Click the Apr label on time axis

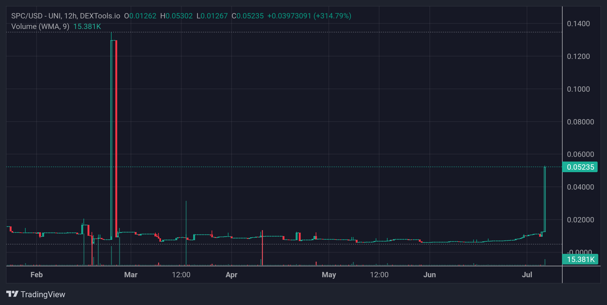(x=232, y=275)
